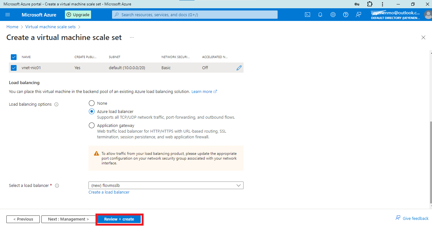Open the Azure portal hamburger menu
This screenshot has height=231, width=432.
[8, 15]
